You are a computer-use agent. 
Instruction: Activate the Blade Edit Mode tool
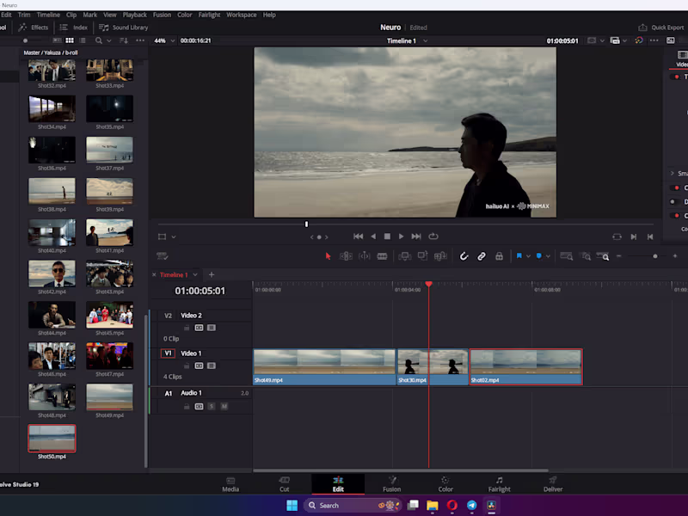point(382,256)
